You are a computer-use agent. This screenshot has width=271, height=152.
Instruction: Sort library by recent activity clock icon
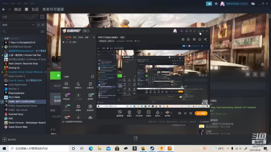tap(38, 25)
